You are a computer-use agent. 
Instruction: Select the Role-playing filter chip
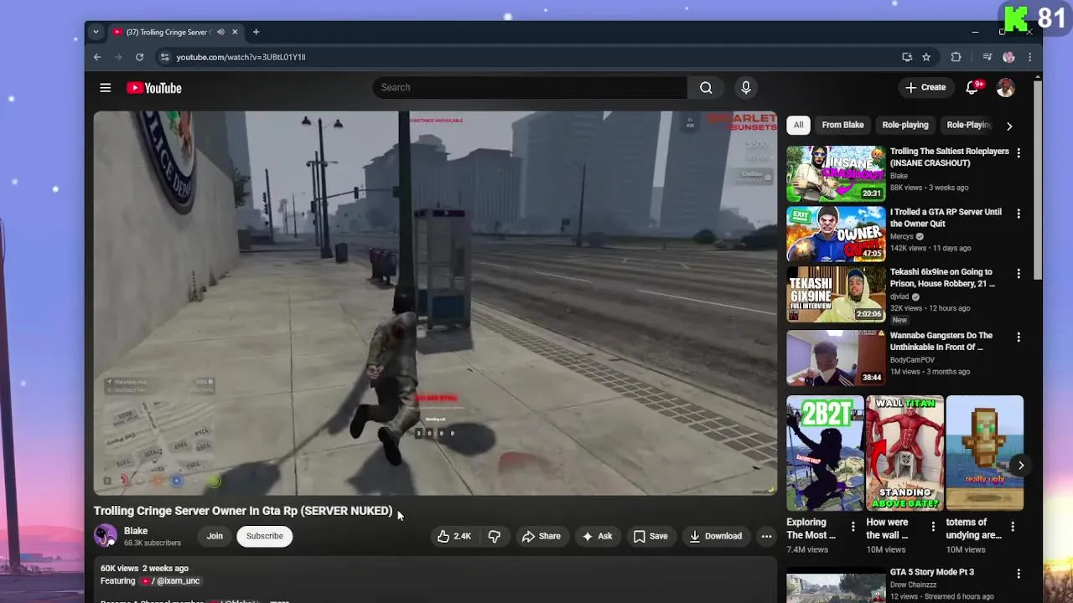(905, 125)
